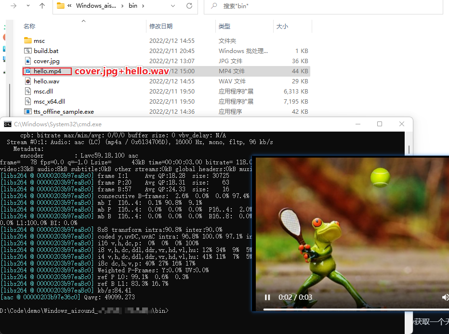Click the msc.dll file name

(x=43, y=92)
